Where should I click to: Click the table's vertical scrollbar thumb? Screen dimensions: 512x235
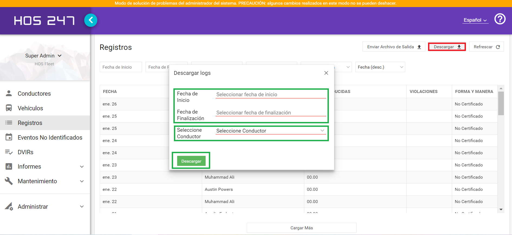pos(501,103)
